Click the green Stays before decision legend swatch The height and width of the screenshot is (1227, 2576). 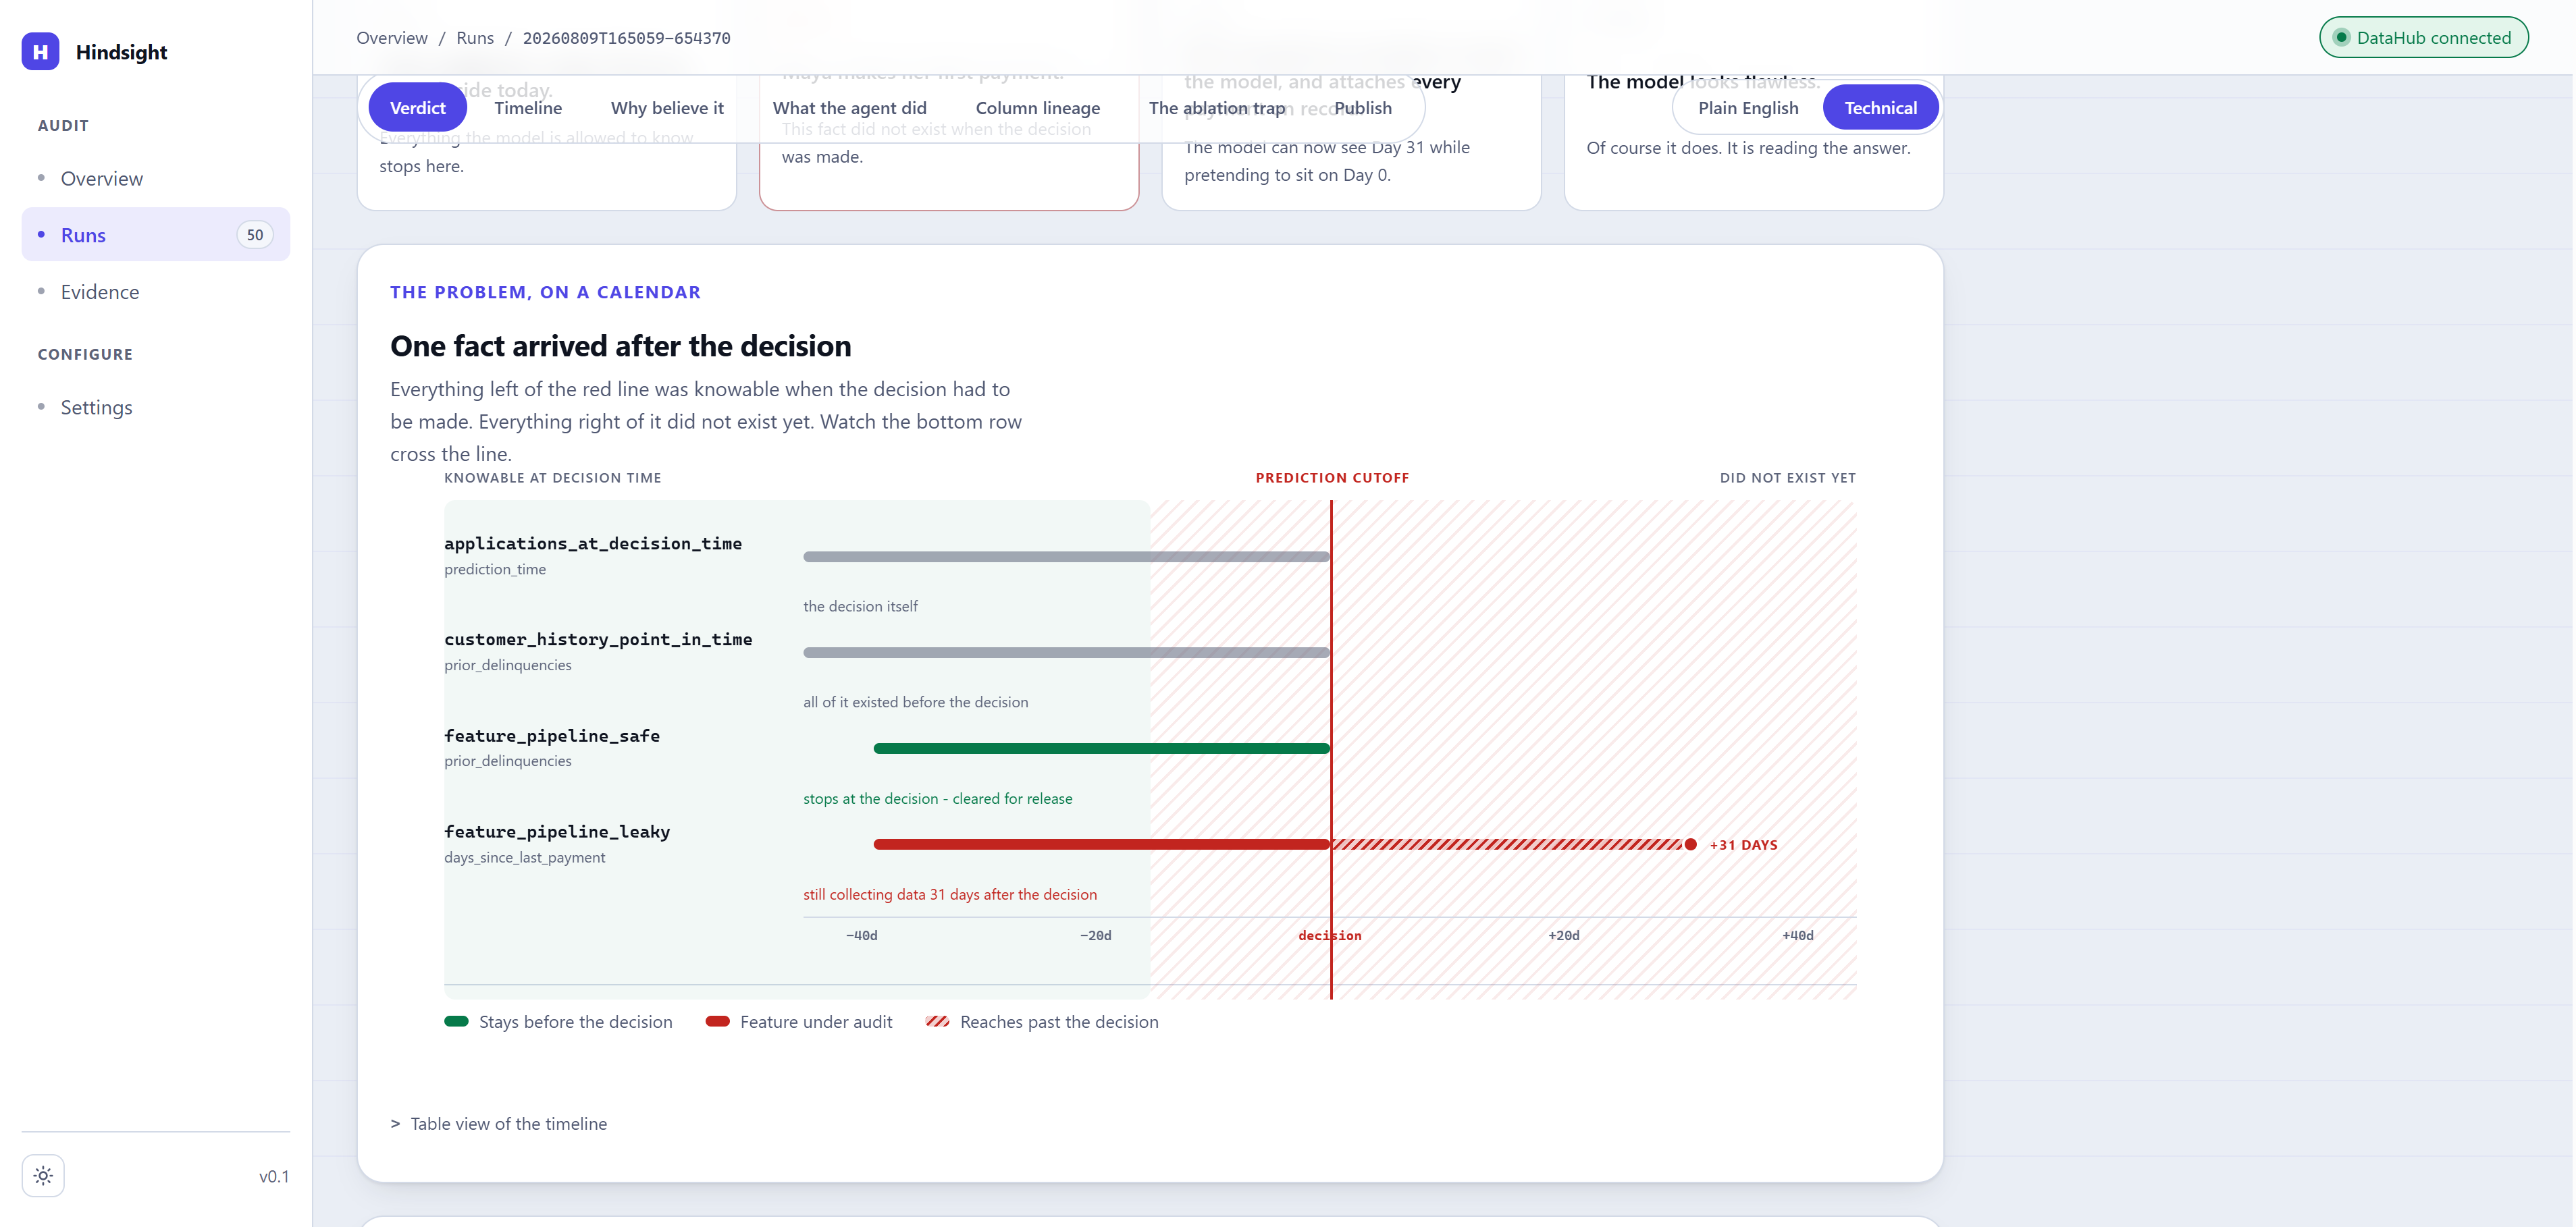coord(456,1021)
